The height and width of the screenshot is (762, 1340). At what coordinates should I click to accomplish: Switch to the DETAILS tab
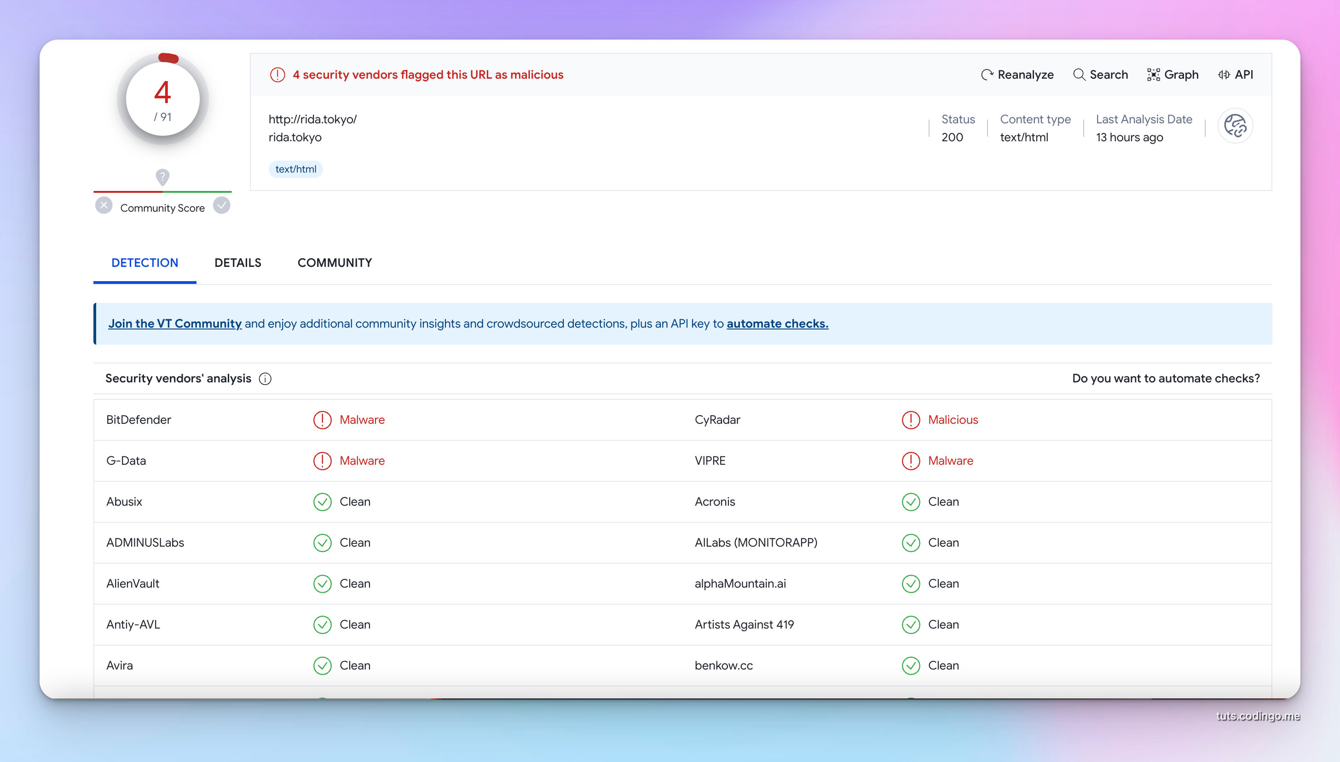[x=238, y=263]
